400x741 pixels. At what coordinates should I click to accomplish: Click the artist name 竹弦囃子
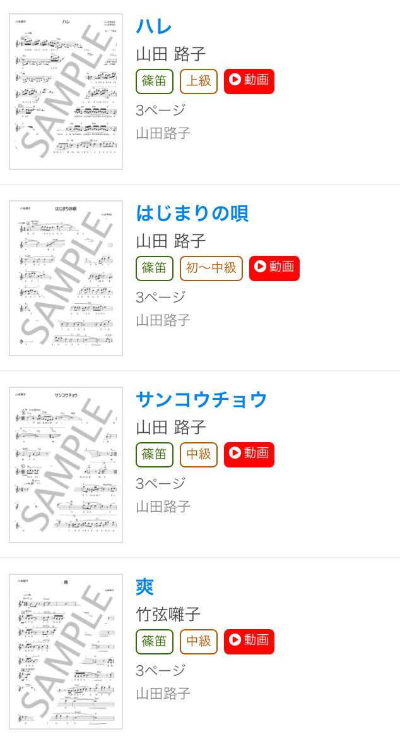click(168, 615)
